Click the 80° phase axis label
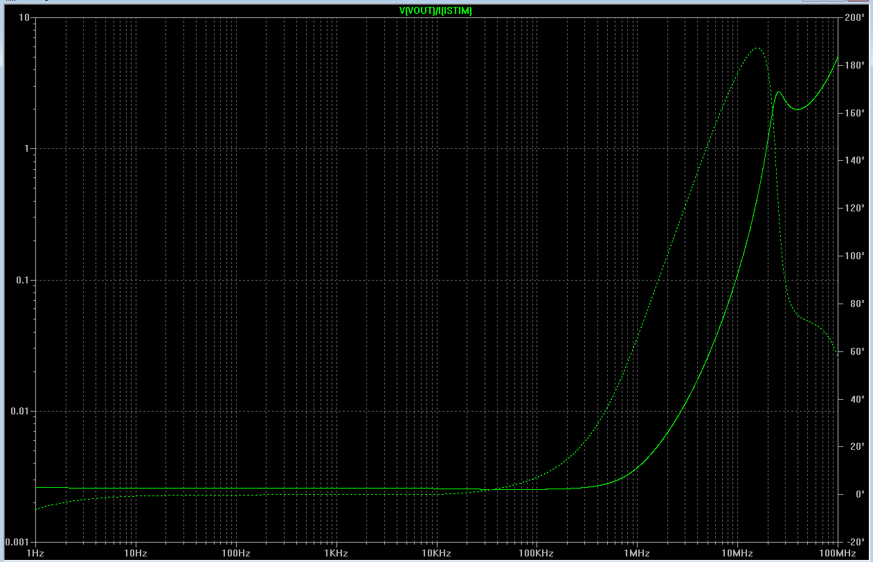Viewport: 873px width, 562px height. [857, 304]
